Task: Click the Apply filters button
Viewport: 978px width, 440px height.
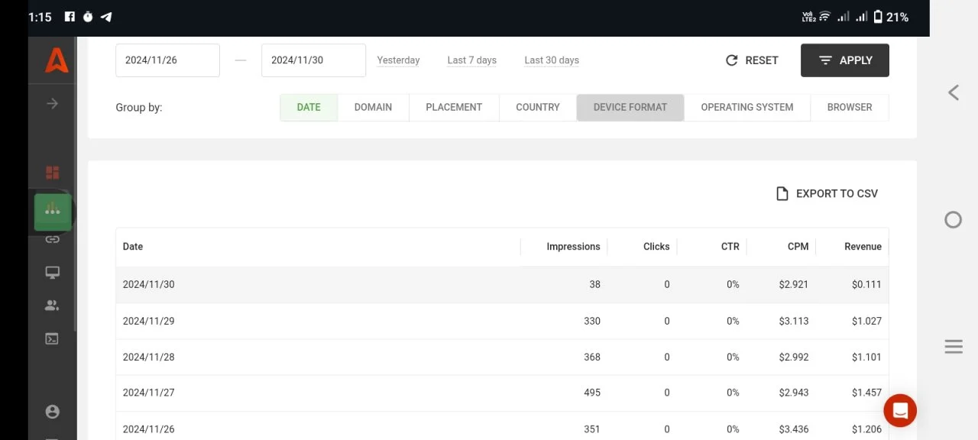Action: coord(845,60)
